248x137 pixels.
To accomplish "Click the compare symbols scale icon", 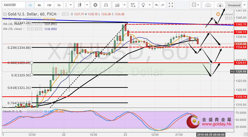I will 106,5.
